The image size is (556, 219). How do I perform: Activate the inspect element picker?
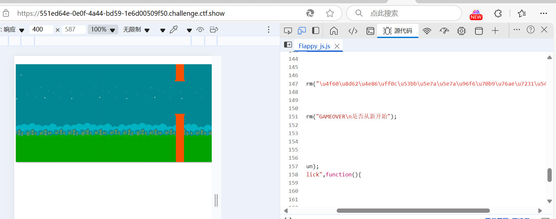coord(288,31)
